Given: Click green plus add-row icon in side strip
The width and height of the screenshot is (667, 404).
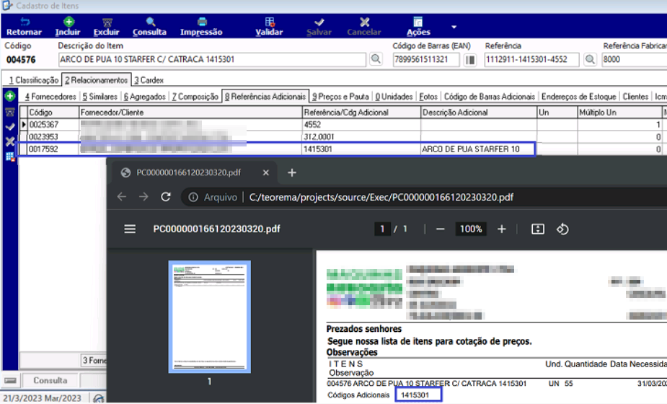Looking at the screenshot, I should [10, 96].
